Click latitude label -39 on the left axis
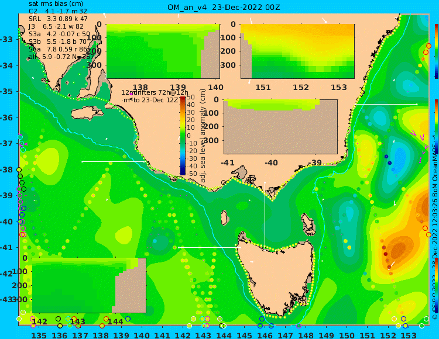This screenshot has width=439, height=339. click(6, 195)
